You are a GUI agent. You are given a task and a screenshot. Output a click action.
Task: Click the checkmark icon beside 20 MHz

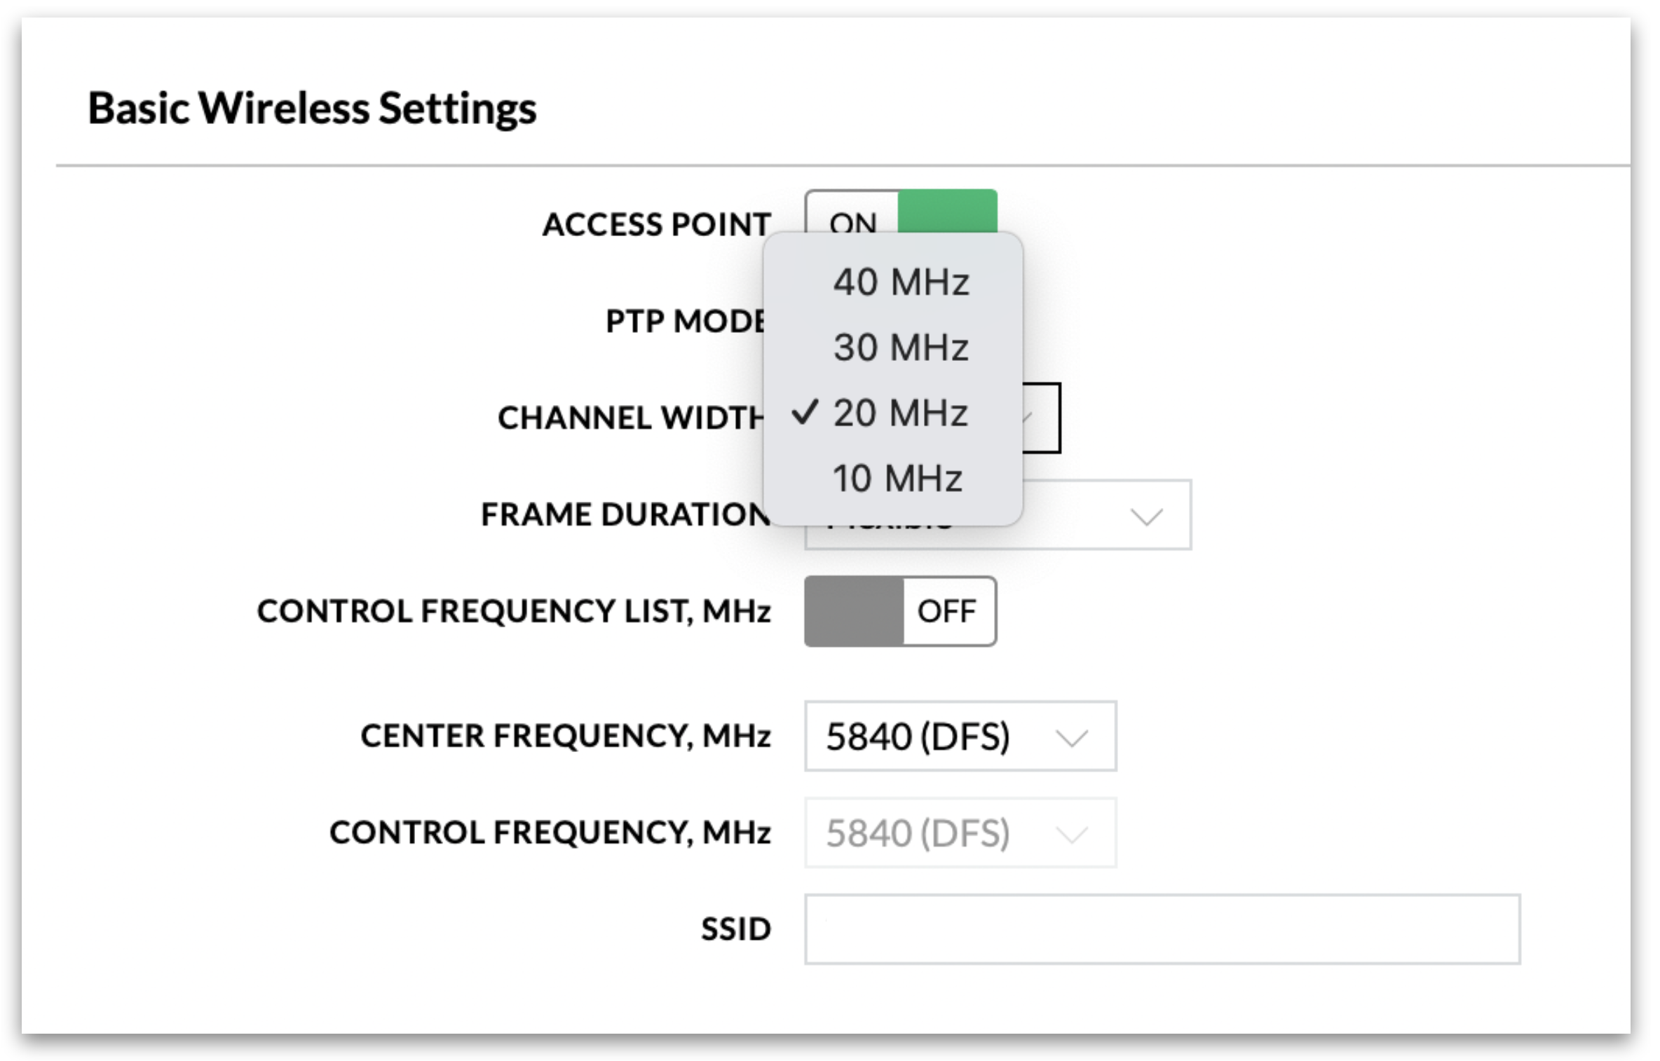point(805,412)
